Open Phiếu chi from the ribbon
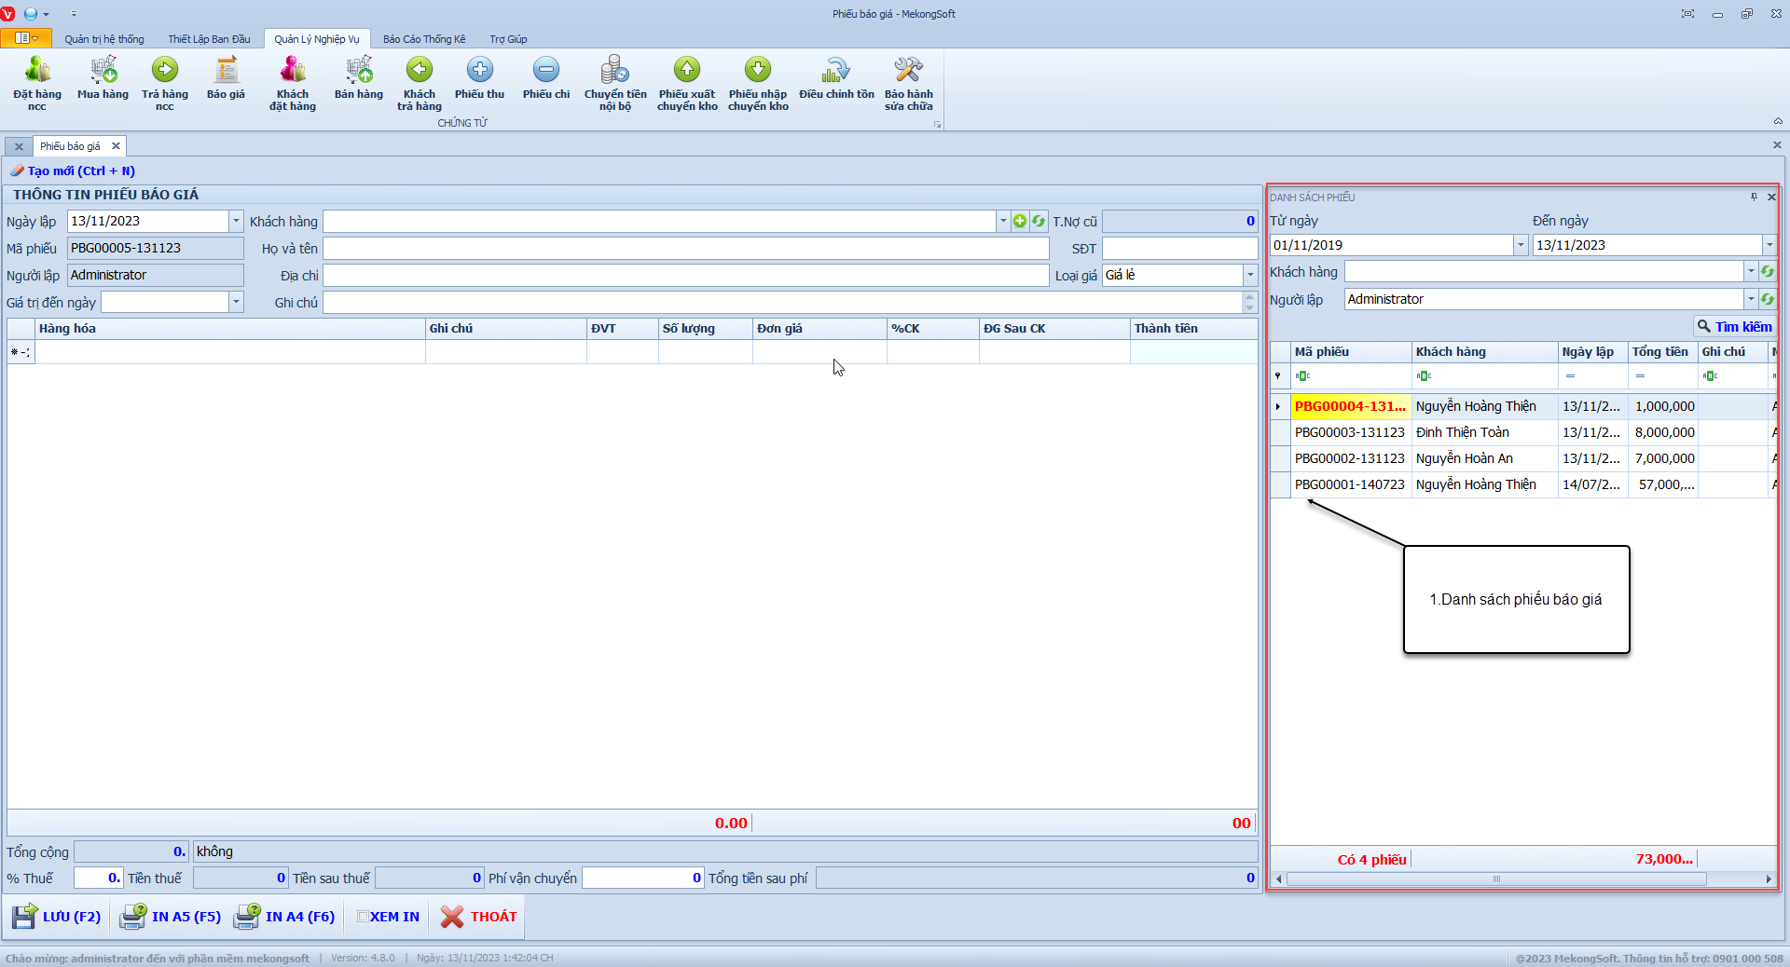 point(546,71)
